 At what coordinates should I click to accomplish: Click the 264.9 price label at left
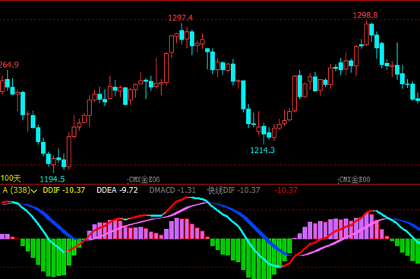[x=9, y=65]
